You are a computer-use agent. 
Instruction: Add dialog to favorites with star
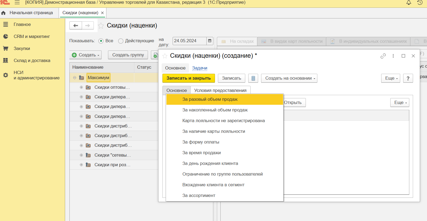165,56
